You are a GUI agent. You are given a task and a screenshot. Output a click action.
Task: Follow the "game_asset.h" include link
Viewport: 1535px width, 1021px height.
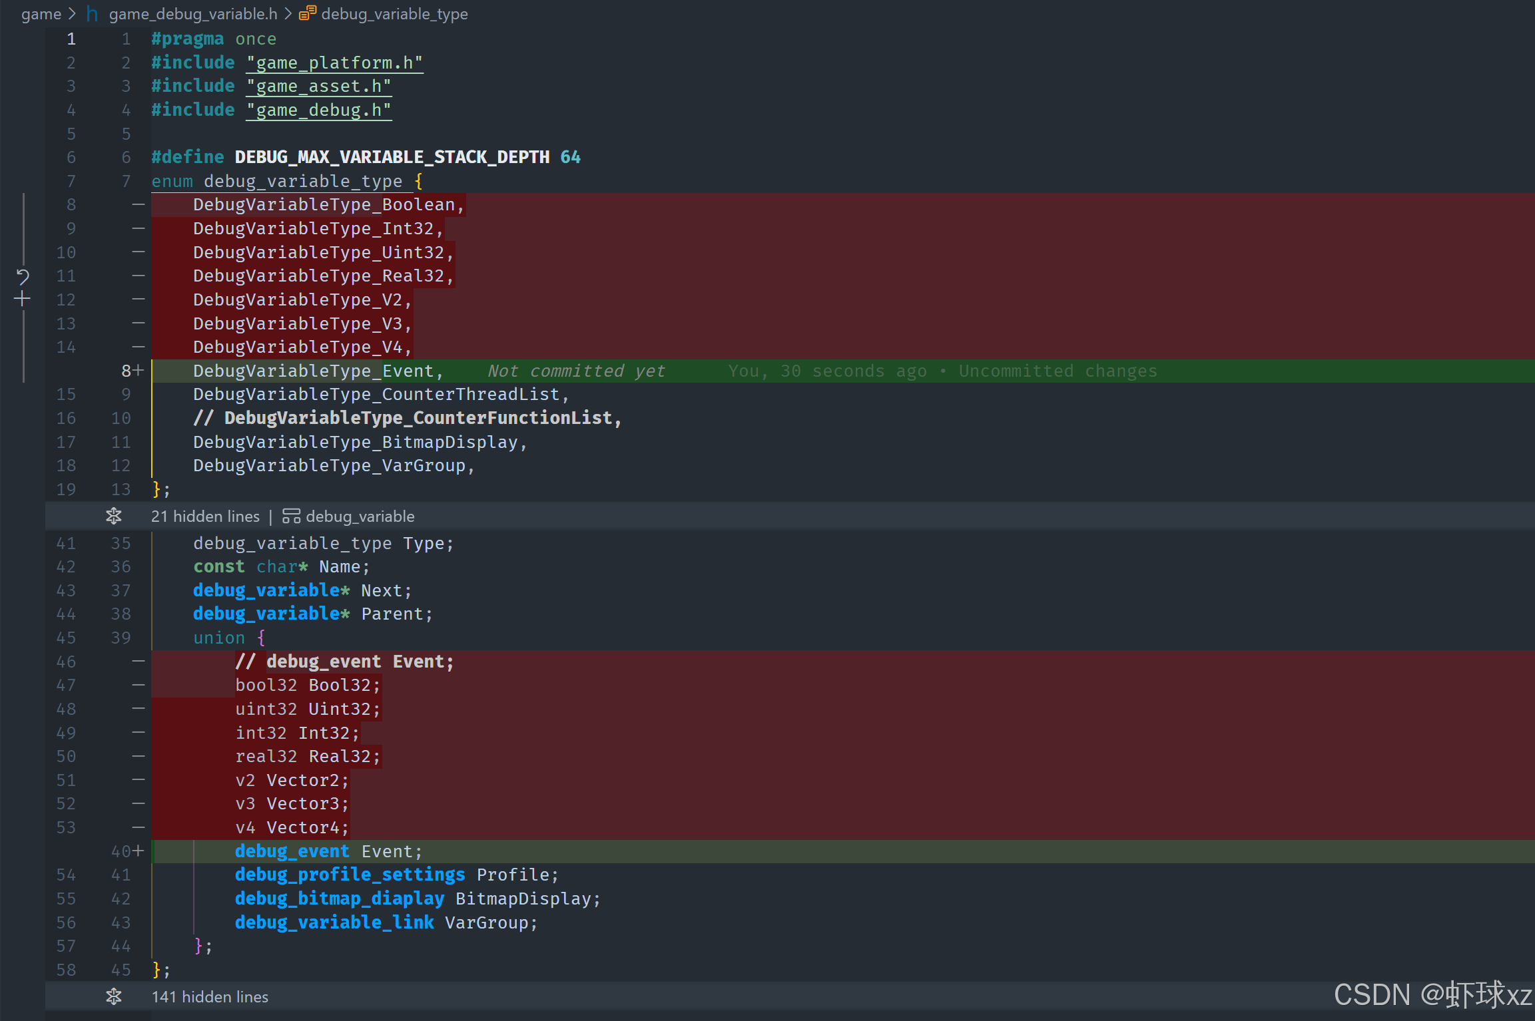(x=318, y=87)
